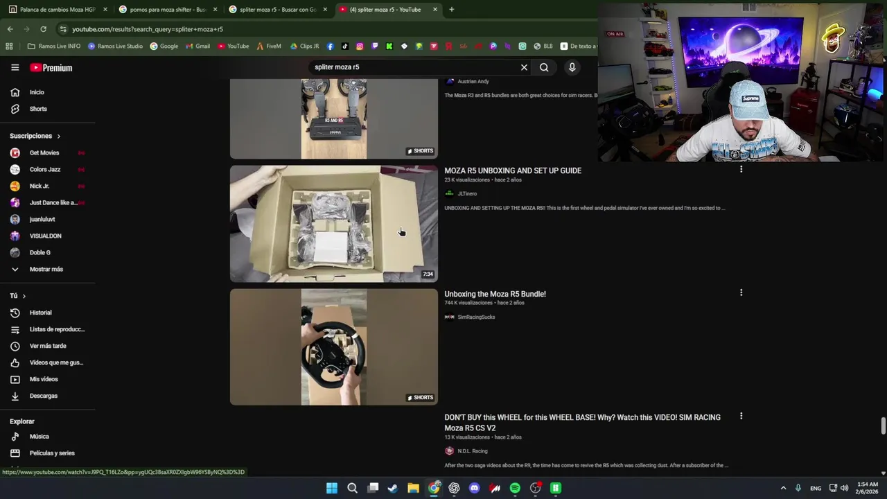
Task: Expand the Tú section
Action: [18, 296]
